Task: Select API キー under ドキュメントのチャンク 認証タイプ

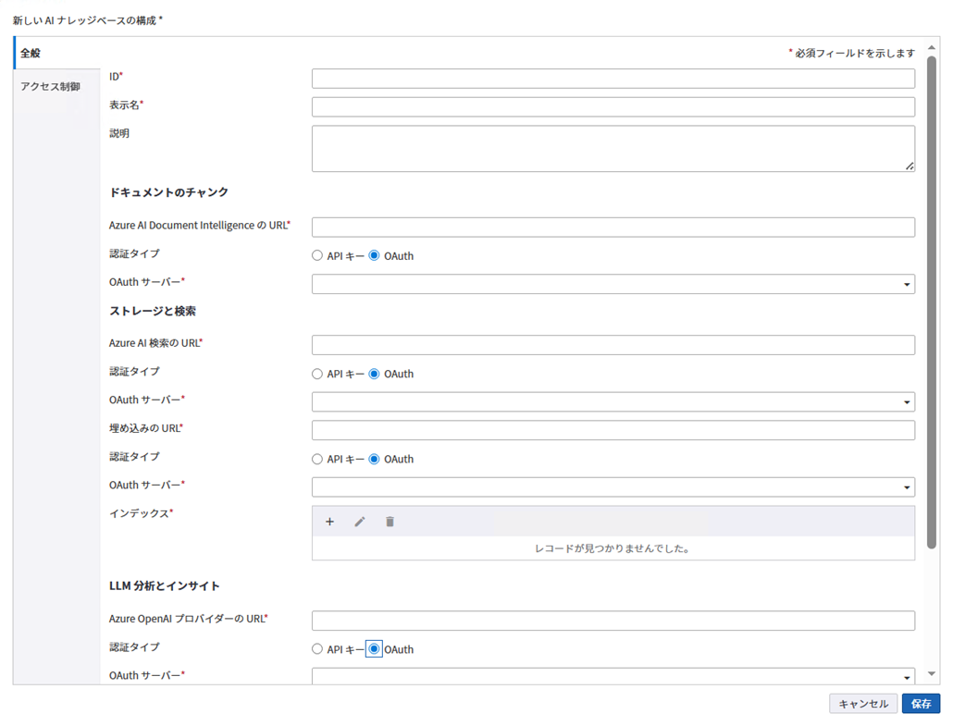Action: [x=317, y=254]
